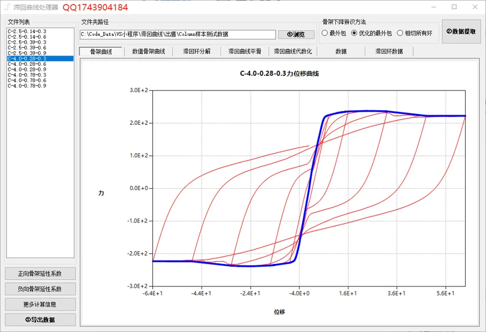This screenshot has width=486, height=332.
Task: Click the ①浏览 browse button
Action: 296,34
